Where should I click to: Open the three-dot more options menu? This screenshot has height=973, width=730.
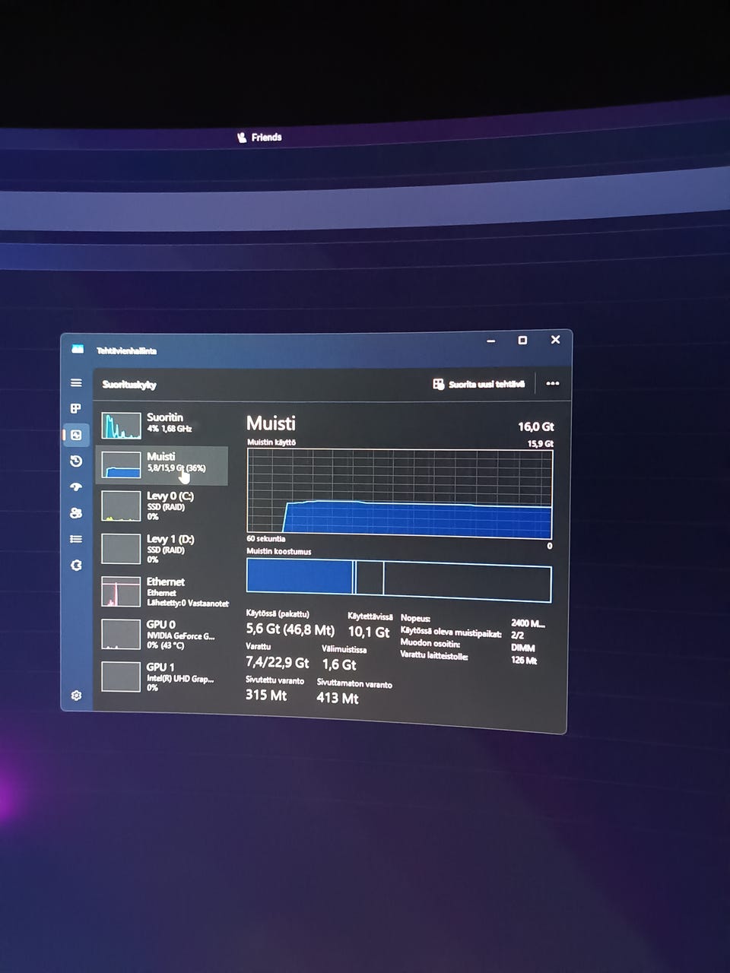(553, 384)
